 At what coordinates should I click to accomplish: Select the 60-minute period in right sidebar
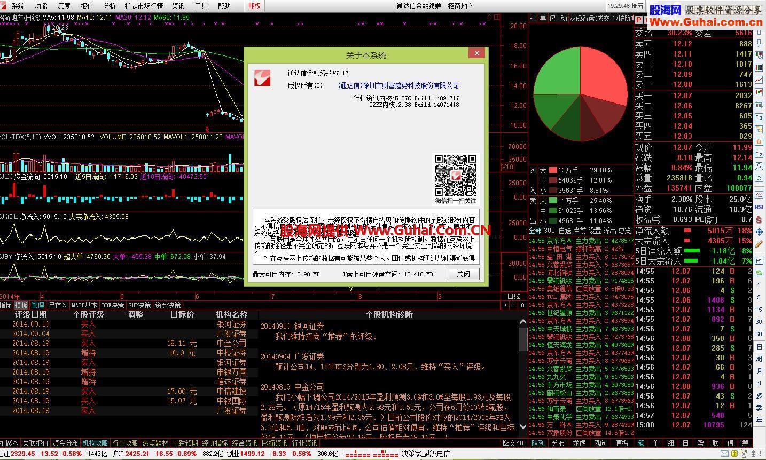coord(759,334)
